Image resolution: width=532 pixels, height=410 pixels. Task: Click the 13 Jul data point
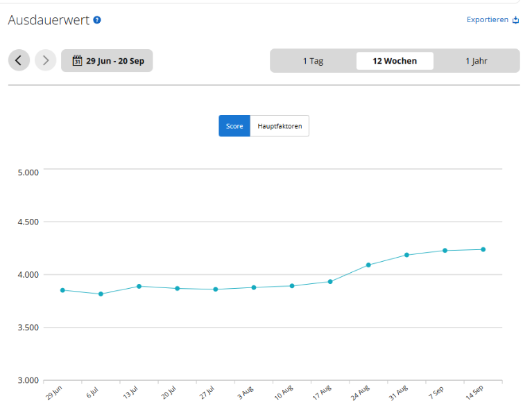(139, 286)
